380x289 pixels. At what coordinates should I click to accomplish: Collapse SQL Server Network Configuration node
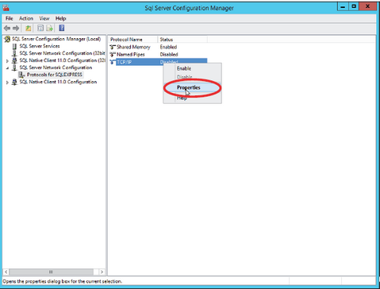point(7,68)
